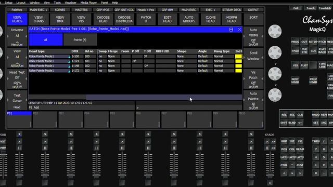333x187 pixels.
Task: Toggle Auto Palette On/Off soft button
Action: pos(253,100)
